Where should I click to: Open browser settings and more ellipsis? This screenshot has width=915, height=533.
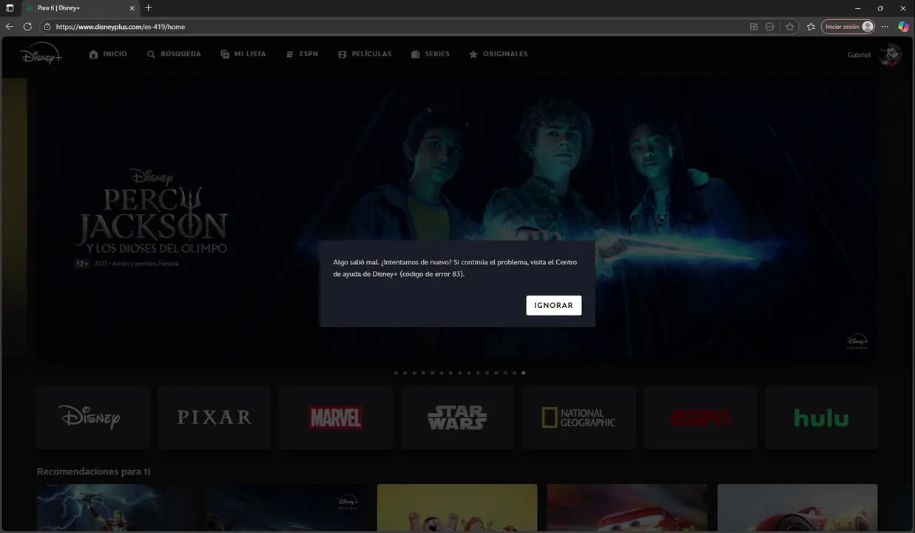[885, 27]
